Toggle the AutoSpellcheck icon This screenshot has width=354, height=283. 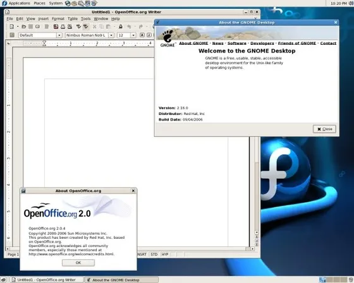coord(85,27)
